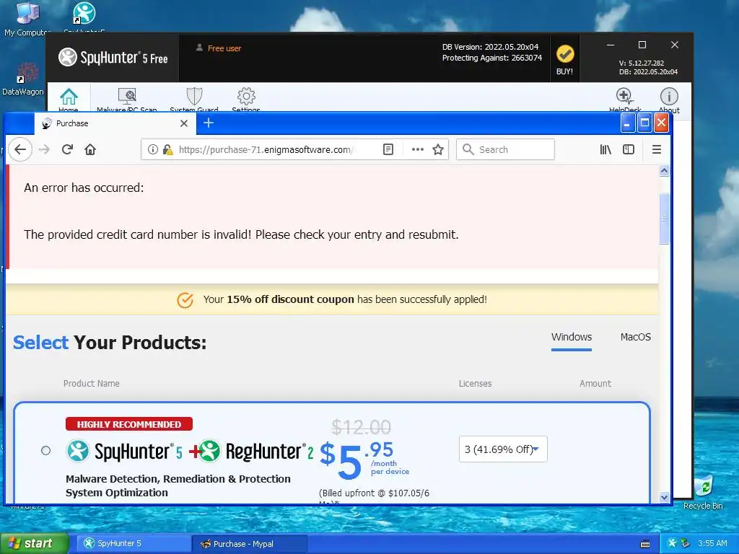Open Malware/PC Scan in SpyHunter
Image resolution: width=739 pixels, height=554 pixels.
(127, 100)
